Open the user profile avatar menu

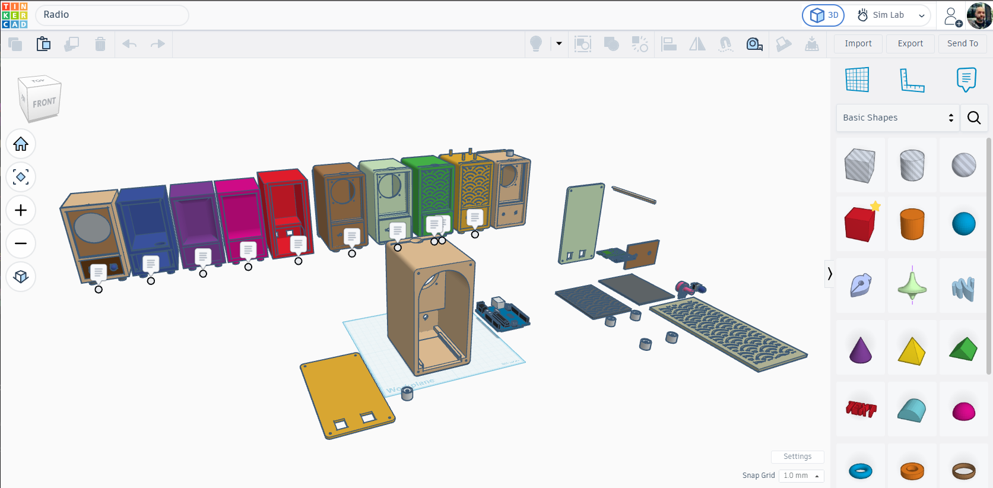point(979,15)
